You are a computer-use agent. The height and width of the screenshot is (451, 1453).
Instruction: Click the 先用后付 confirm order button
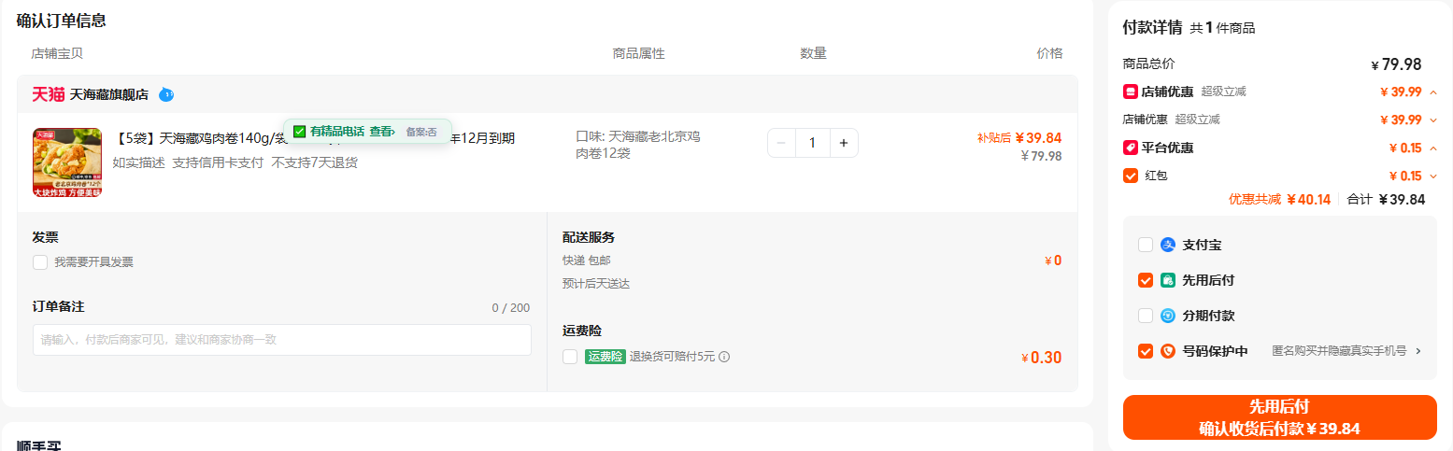point(1279,417)
